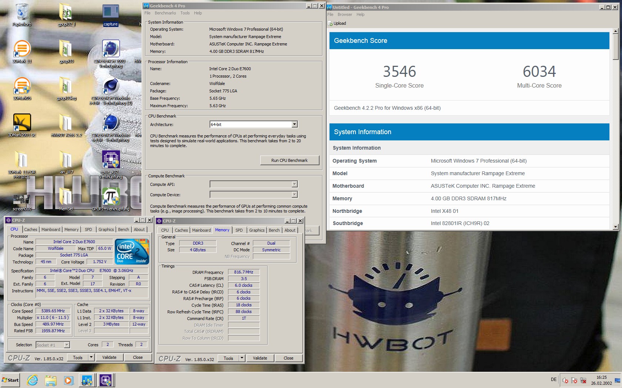Open the Start menu

point(10,380)
